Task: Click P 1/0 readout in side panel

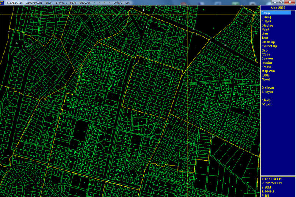Action: tap(265, 195)
